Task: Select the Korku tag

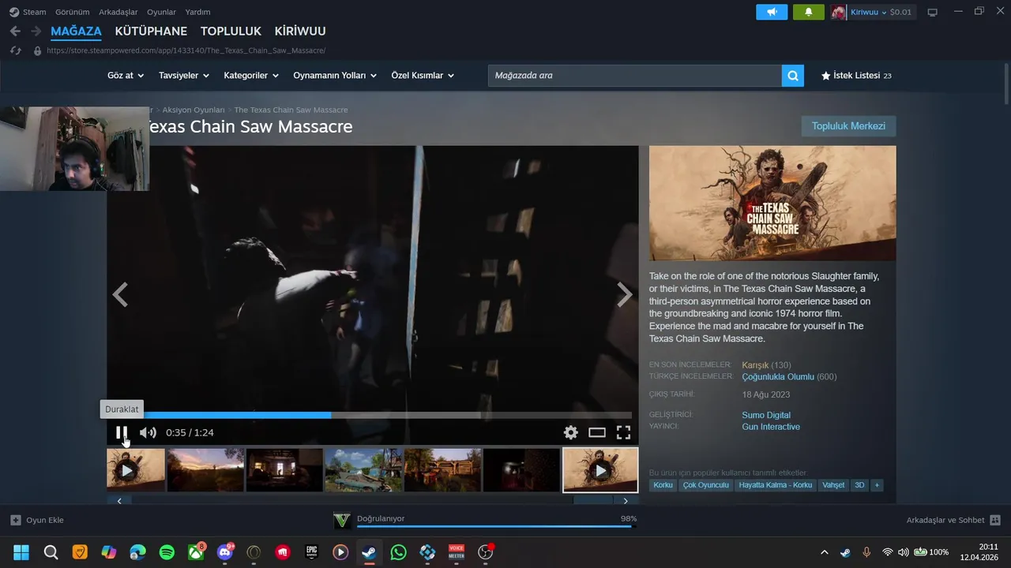Action: point(663,485)
